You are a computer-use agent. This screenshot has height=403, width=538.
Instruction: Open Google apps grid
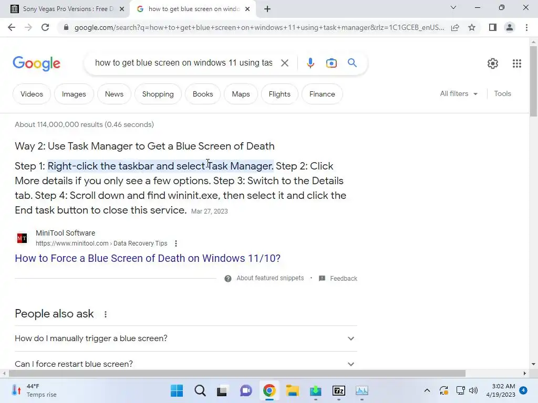(517, 63)
